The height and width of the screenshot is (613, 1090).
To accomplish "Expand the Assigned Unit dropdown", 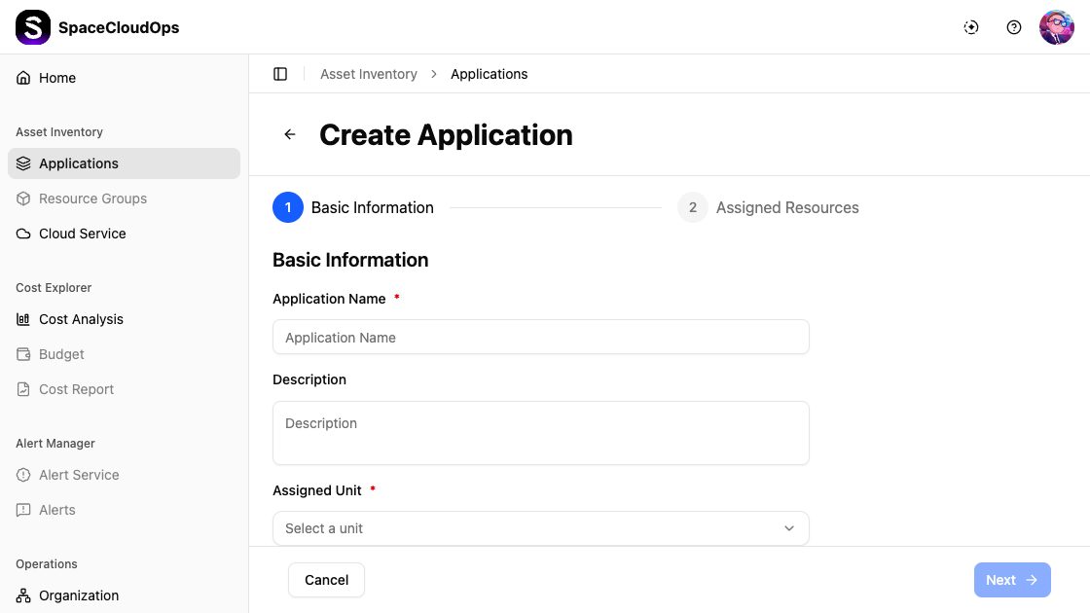I will coord(540,528).
